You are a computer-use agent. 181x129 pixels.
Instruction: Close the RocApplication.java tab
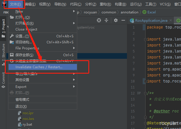tap(171, 20)
